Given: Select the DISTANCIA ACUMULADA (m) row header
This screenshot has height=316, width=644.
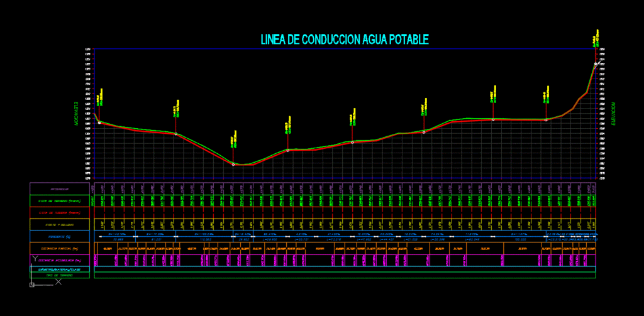Looking at the screenshot, I should pos(60,260).
